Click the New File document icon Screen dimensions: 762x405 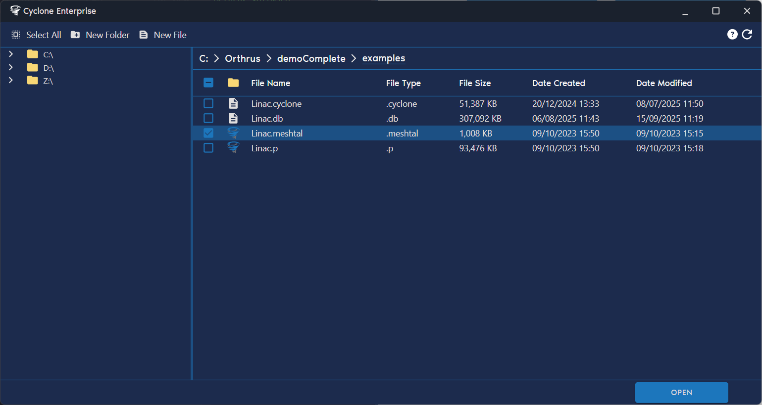(144, 35)
